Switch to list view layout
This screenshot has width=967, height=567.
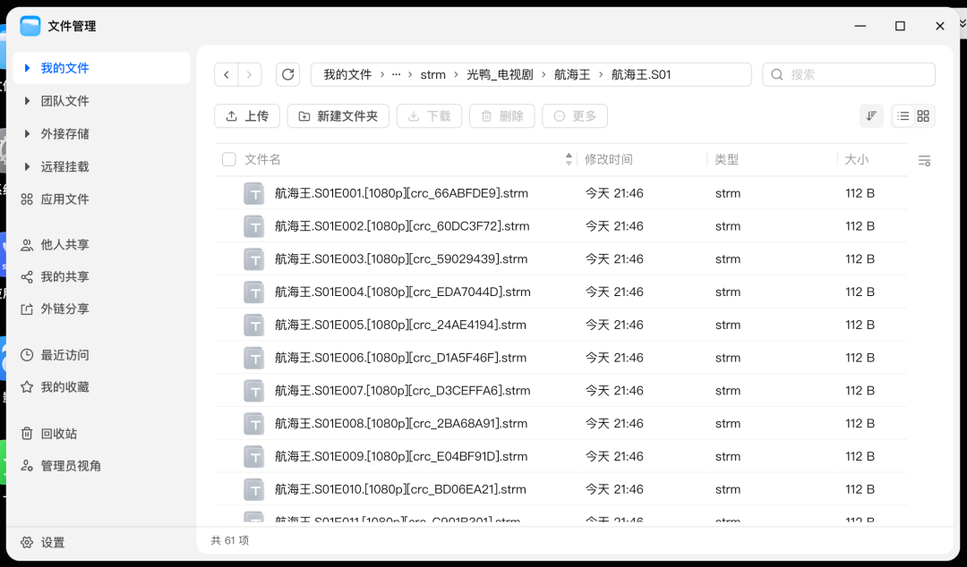[903, 116]
